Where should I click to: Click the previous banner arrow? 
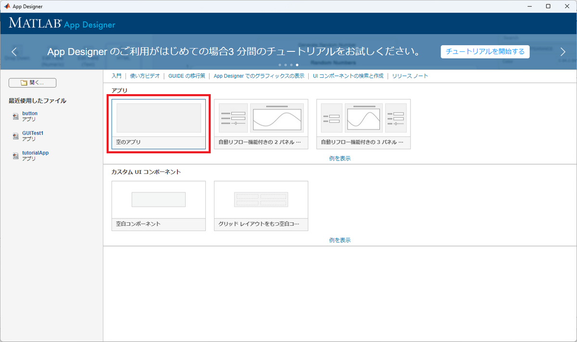pos(14,52)
